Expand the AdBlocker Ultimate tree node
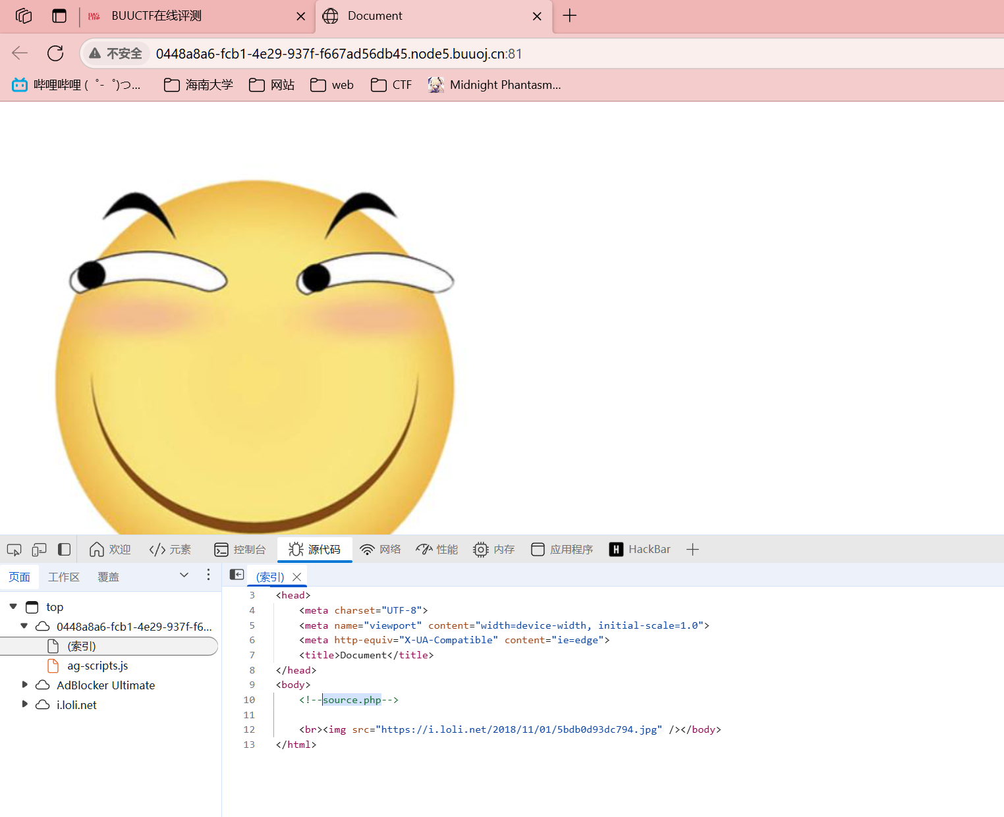Image resolution: width=1004 pixels, height=817 pixels. (25, 685)
